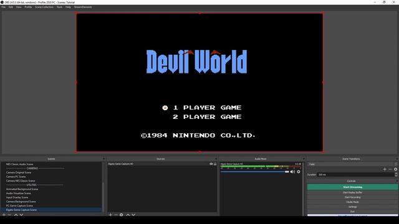This screenshot has height=224, width=399.
Task: Move the selected source down
Action: (133, 215)
